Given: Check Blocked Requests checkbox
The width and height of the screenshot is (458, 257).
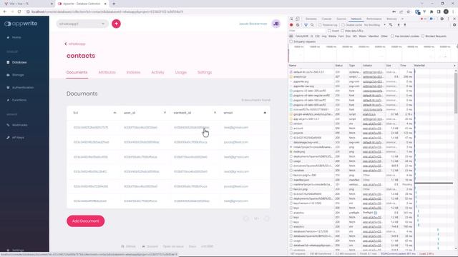Looking at the screenshot, I should pos(423,36).
